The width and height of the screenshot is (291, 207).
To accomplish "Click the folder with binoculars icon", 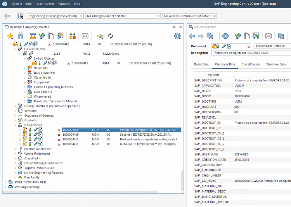I will click(281, 36).
